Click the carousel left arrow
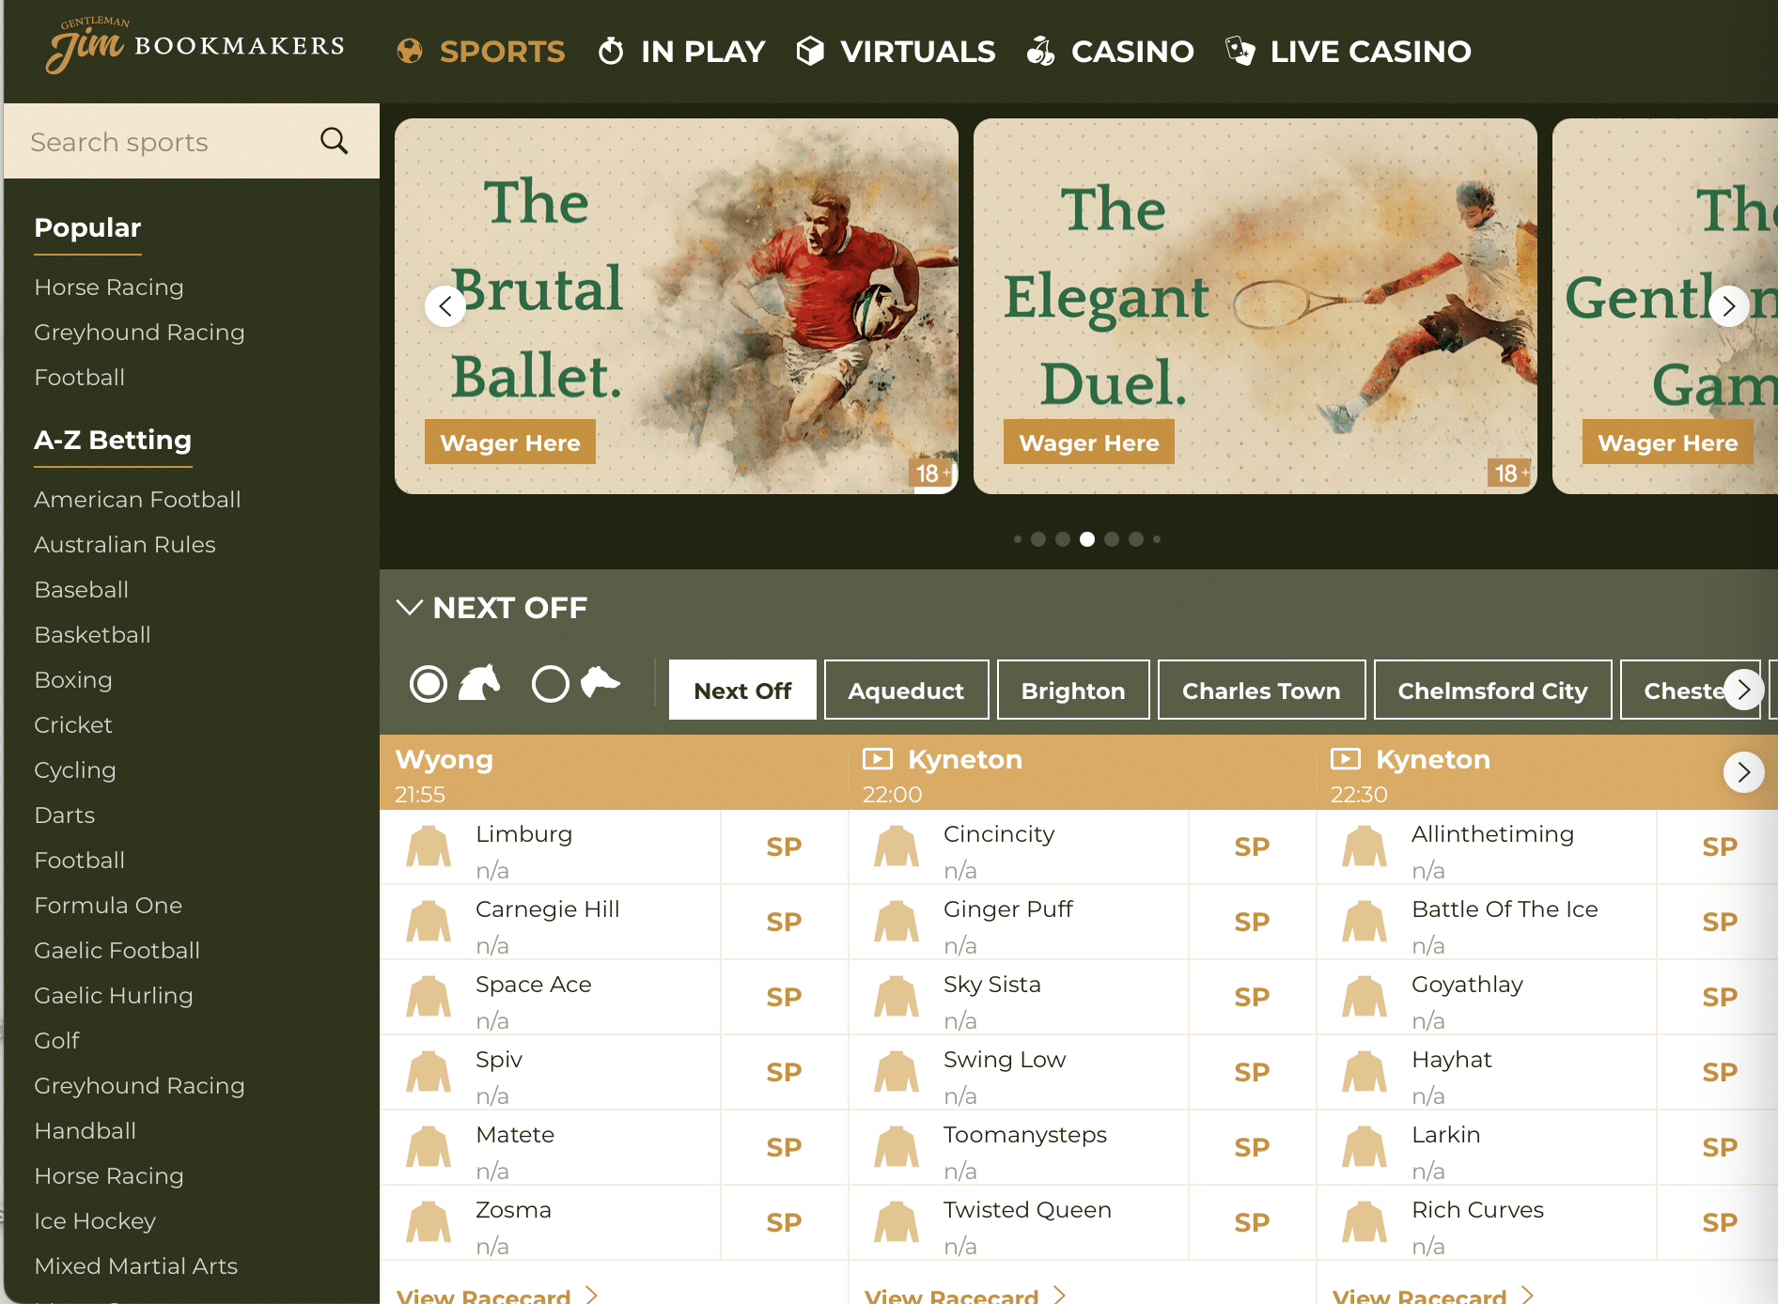This screenshot has width=1778, height=1304. pyautogui.click(x=445, y=305)
